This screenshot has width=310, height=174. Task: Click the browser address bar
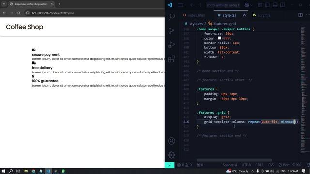click(95, 13)
